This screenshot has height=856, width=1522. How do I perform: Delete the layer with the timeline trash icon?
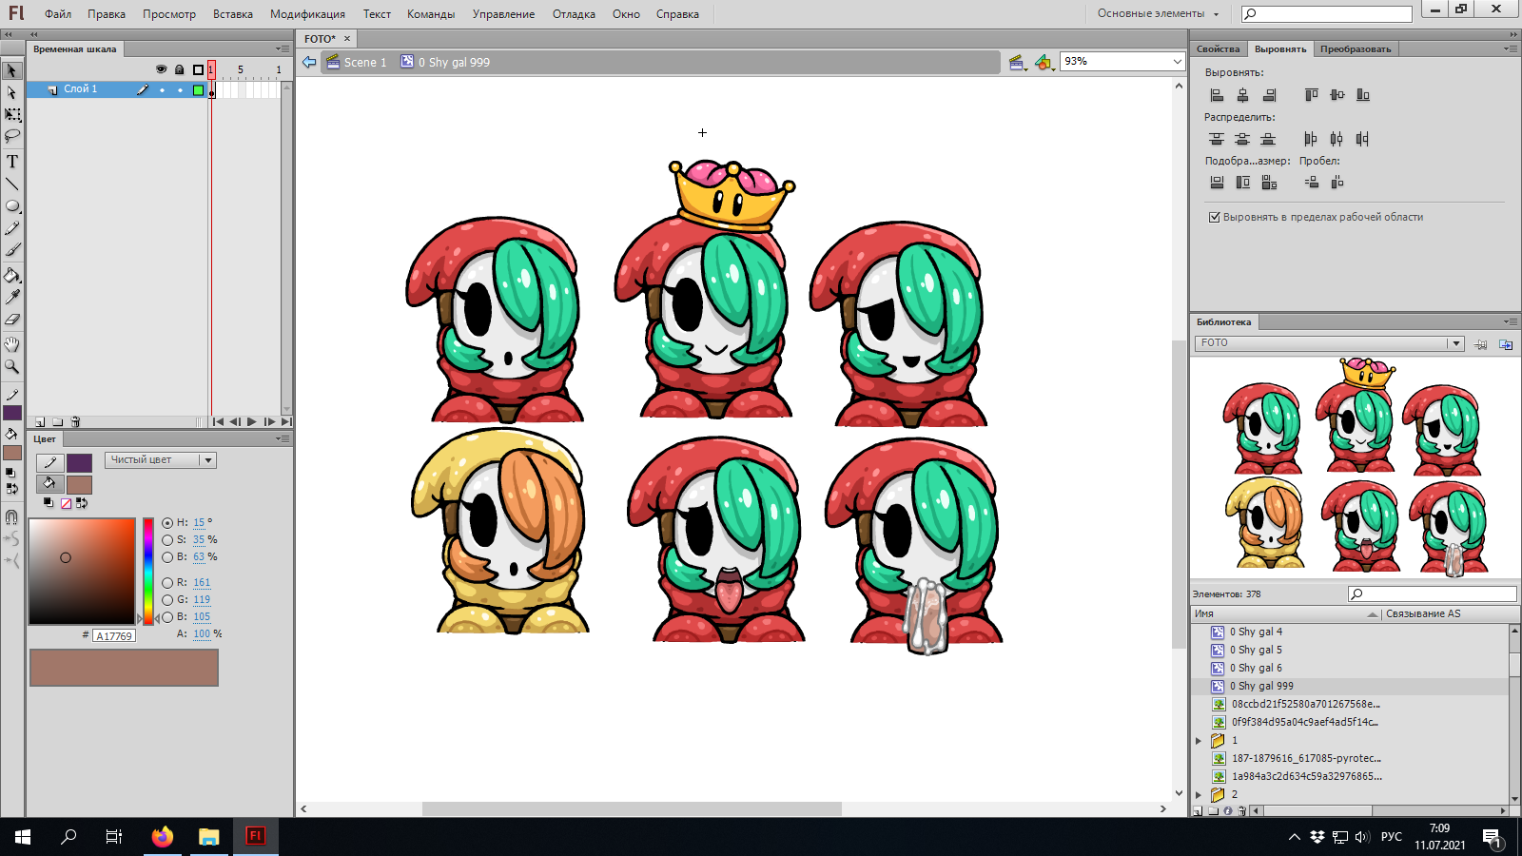pyautogui.click(x=75, y=422)
